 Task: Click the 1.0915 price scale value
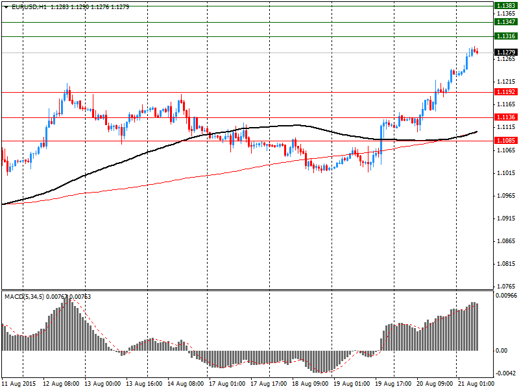(x=506, y=218)
